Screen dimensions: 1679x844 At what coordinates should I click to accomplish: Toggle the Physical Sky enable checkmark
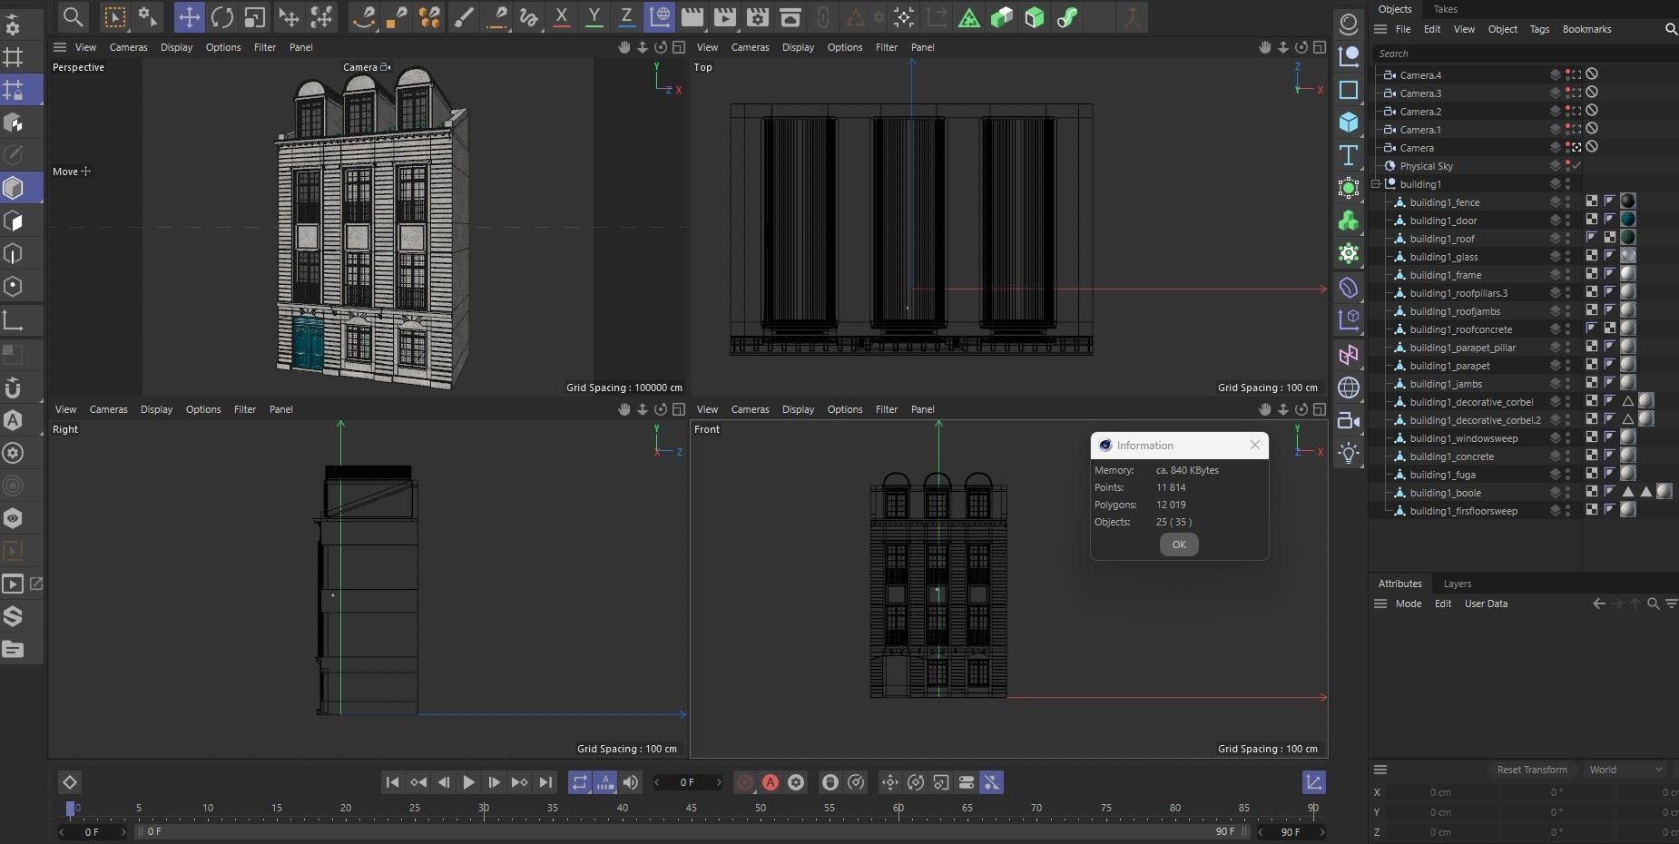click(1577, 165)
